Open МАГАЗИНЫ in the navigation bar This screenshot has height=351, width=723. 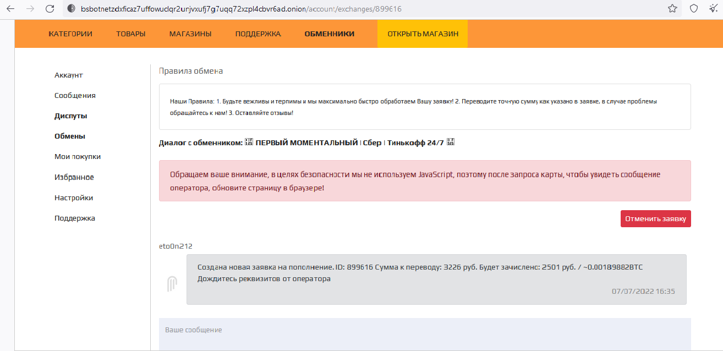[x=190, y=34]
